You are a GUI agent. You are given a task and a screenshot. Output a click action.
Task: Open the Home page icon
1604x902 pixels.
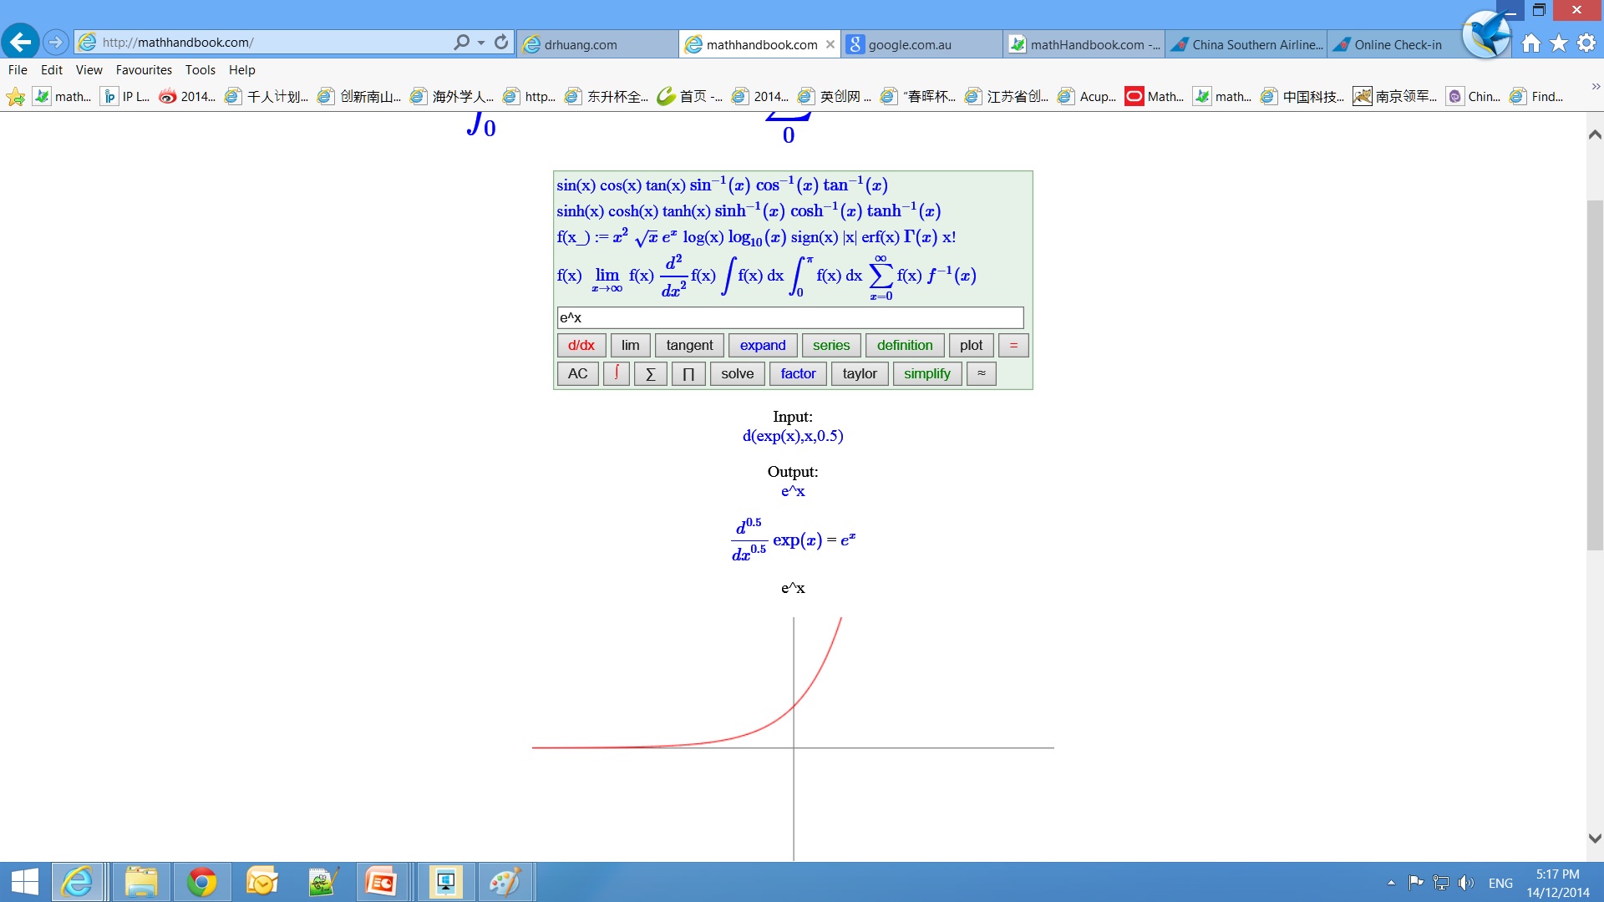pos(1530,43)
